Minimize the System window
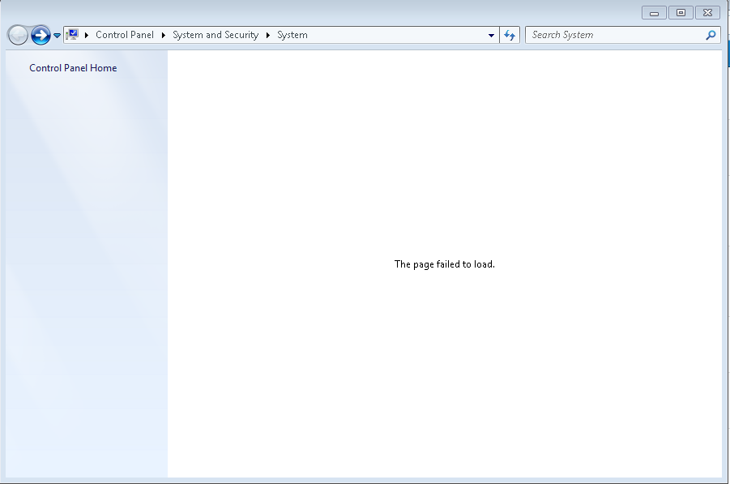Screen dimensions: 730x484 (x=654, y=13)
